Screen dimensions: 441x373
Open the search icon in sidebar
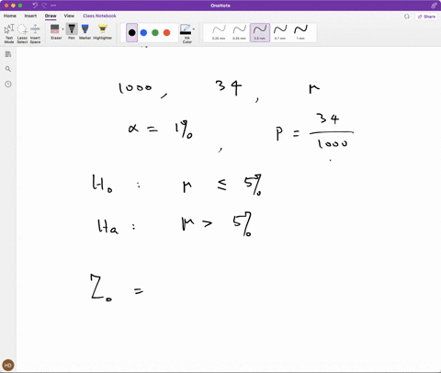[8, 69]
